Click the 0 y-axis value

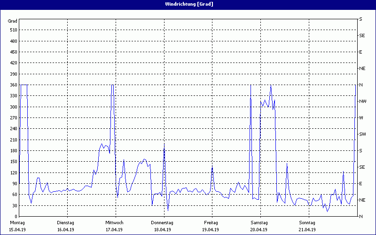[16, 216]
